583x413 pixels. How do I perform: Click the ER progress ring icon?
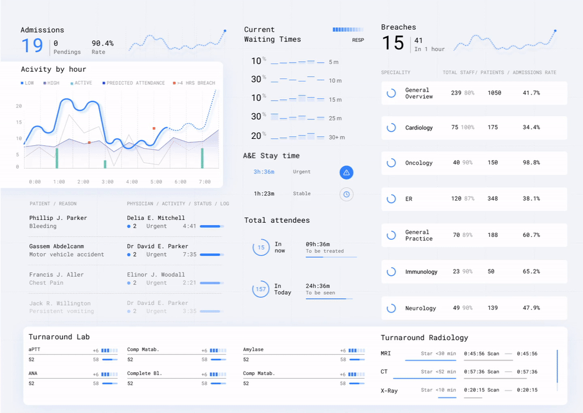(x=391, y=199)
